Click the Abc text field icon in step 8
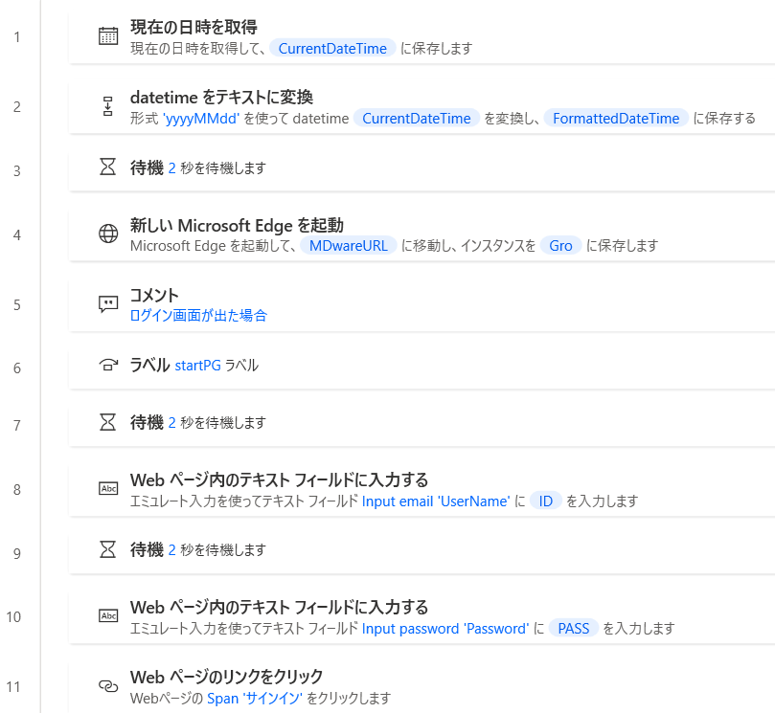The width and height of the screenshot is (775, 713). click(108, 489)
